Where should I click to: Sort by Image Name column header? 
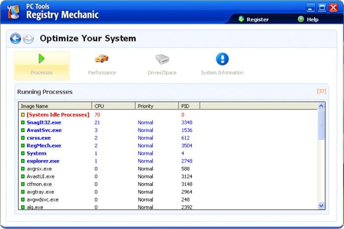[x=55, y=106]
